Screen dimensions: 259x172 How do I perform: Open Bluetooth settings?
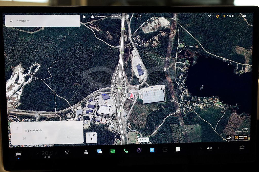pos(152,150)
